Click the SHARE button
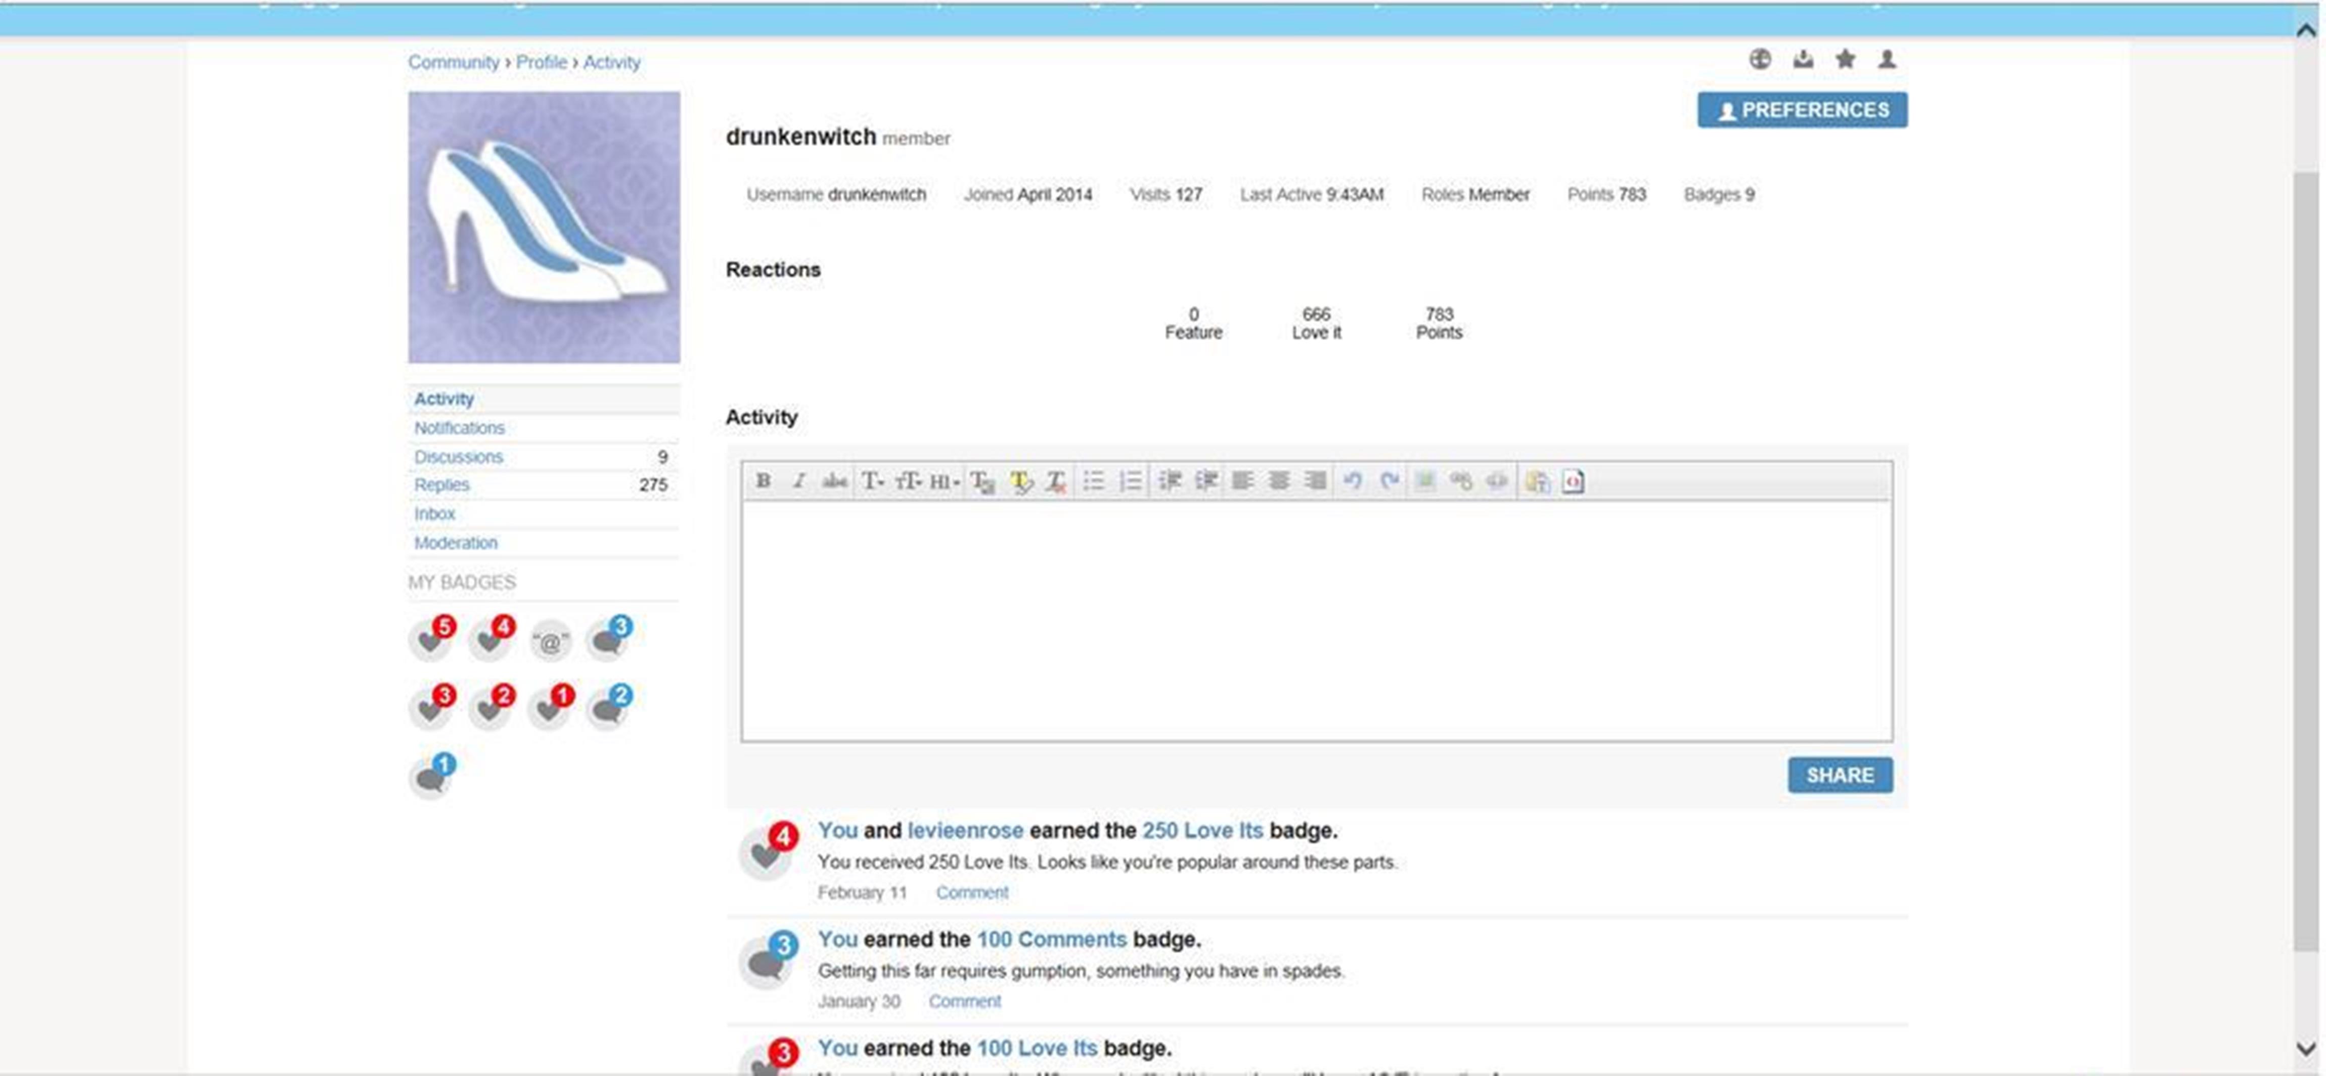The image size is (2326, 1076). 1840,776
